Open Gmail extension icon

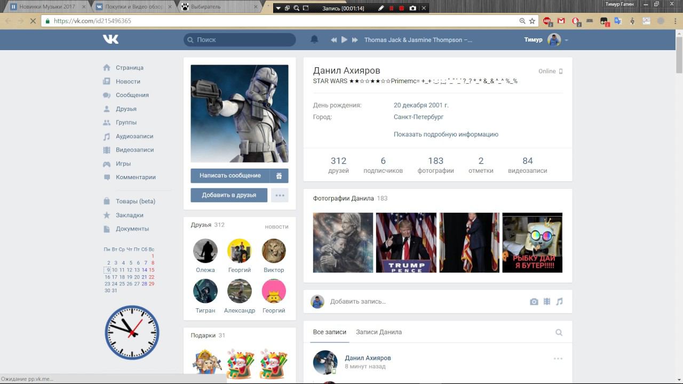pyautogui.click(x=561, y=21)
